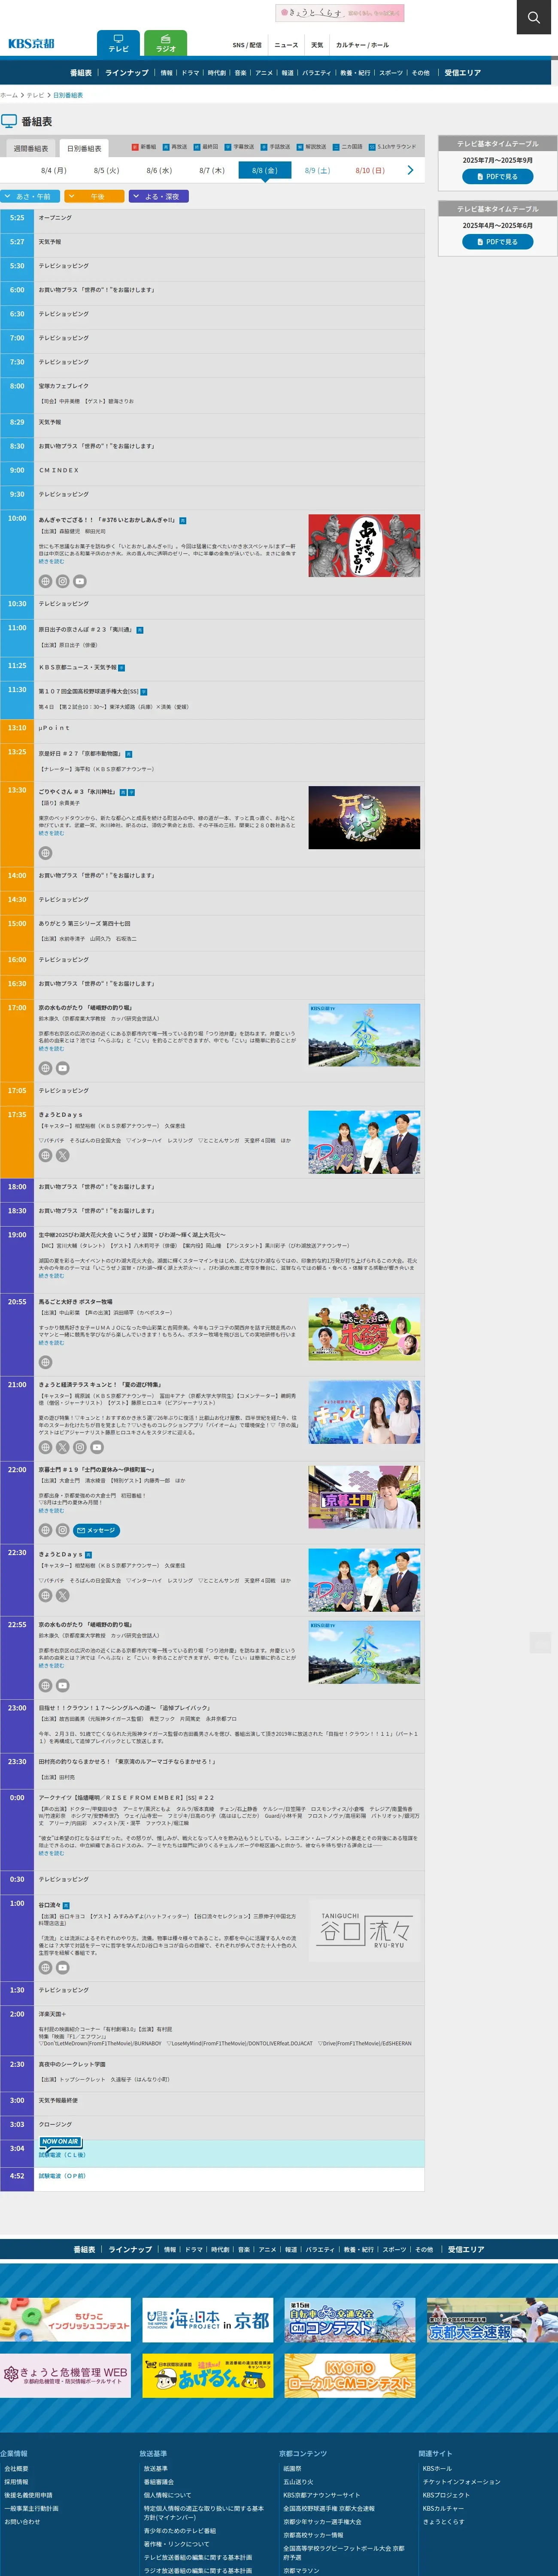Jump to あさ・午前 section
The width and height of the screenshot is (558, 2576).
click(x=31, y=196)
